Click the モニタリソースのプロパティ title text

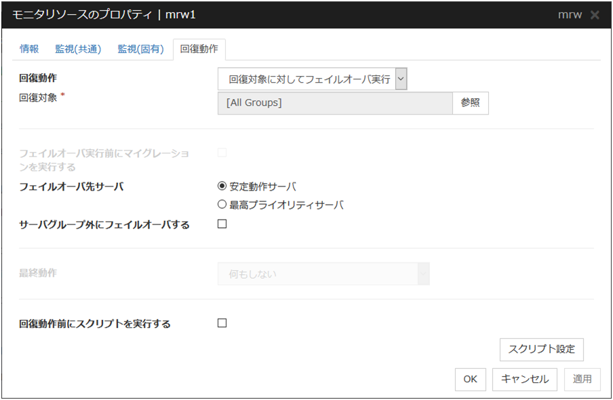(x=80, y=15)
